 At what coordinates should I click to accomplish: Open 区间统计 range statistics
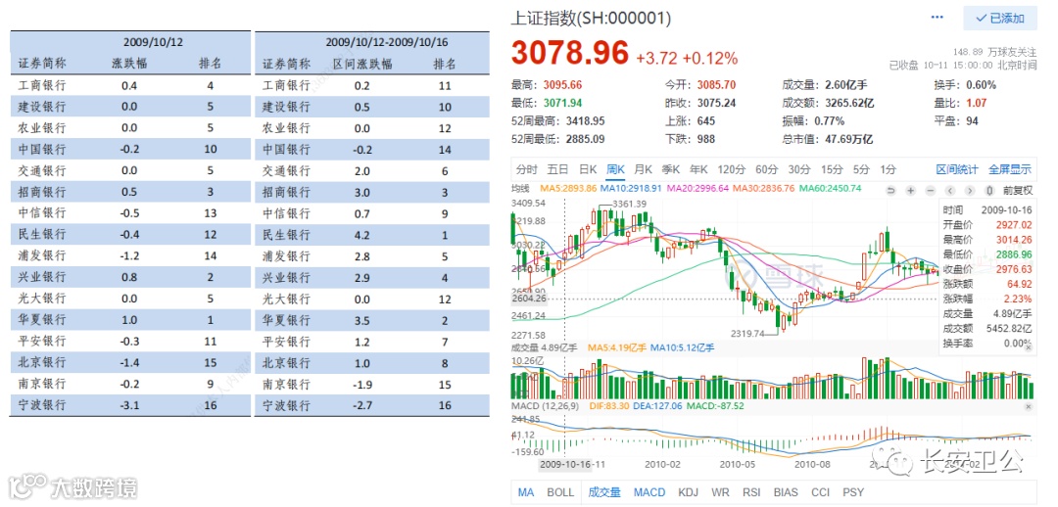point(957,169)
